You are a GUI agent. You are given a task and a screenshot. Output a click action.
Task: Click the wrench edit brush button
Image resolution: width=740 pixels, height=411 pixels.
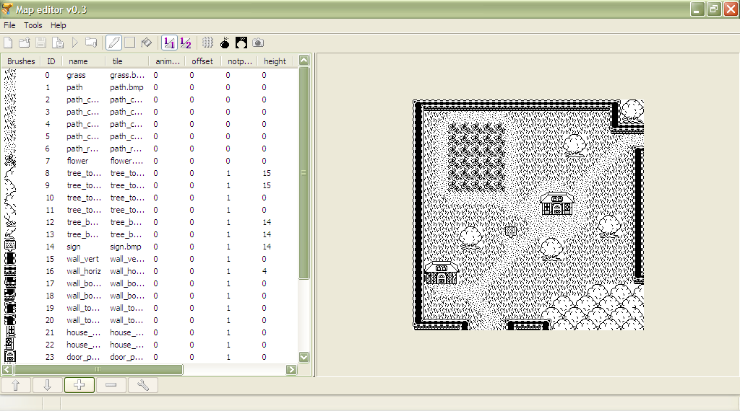(x=142, y=385)
